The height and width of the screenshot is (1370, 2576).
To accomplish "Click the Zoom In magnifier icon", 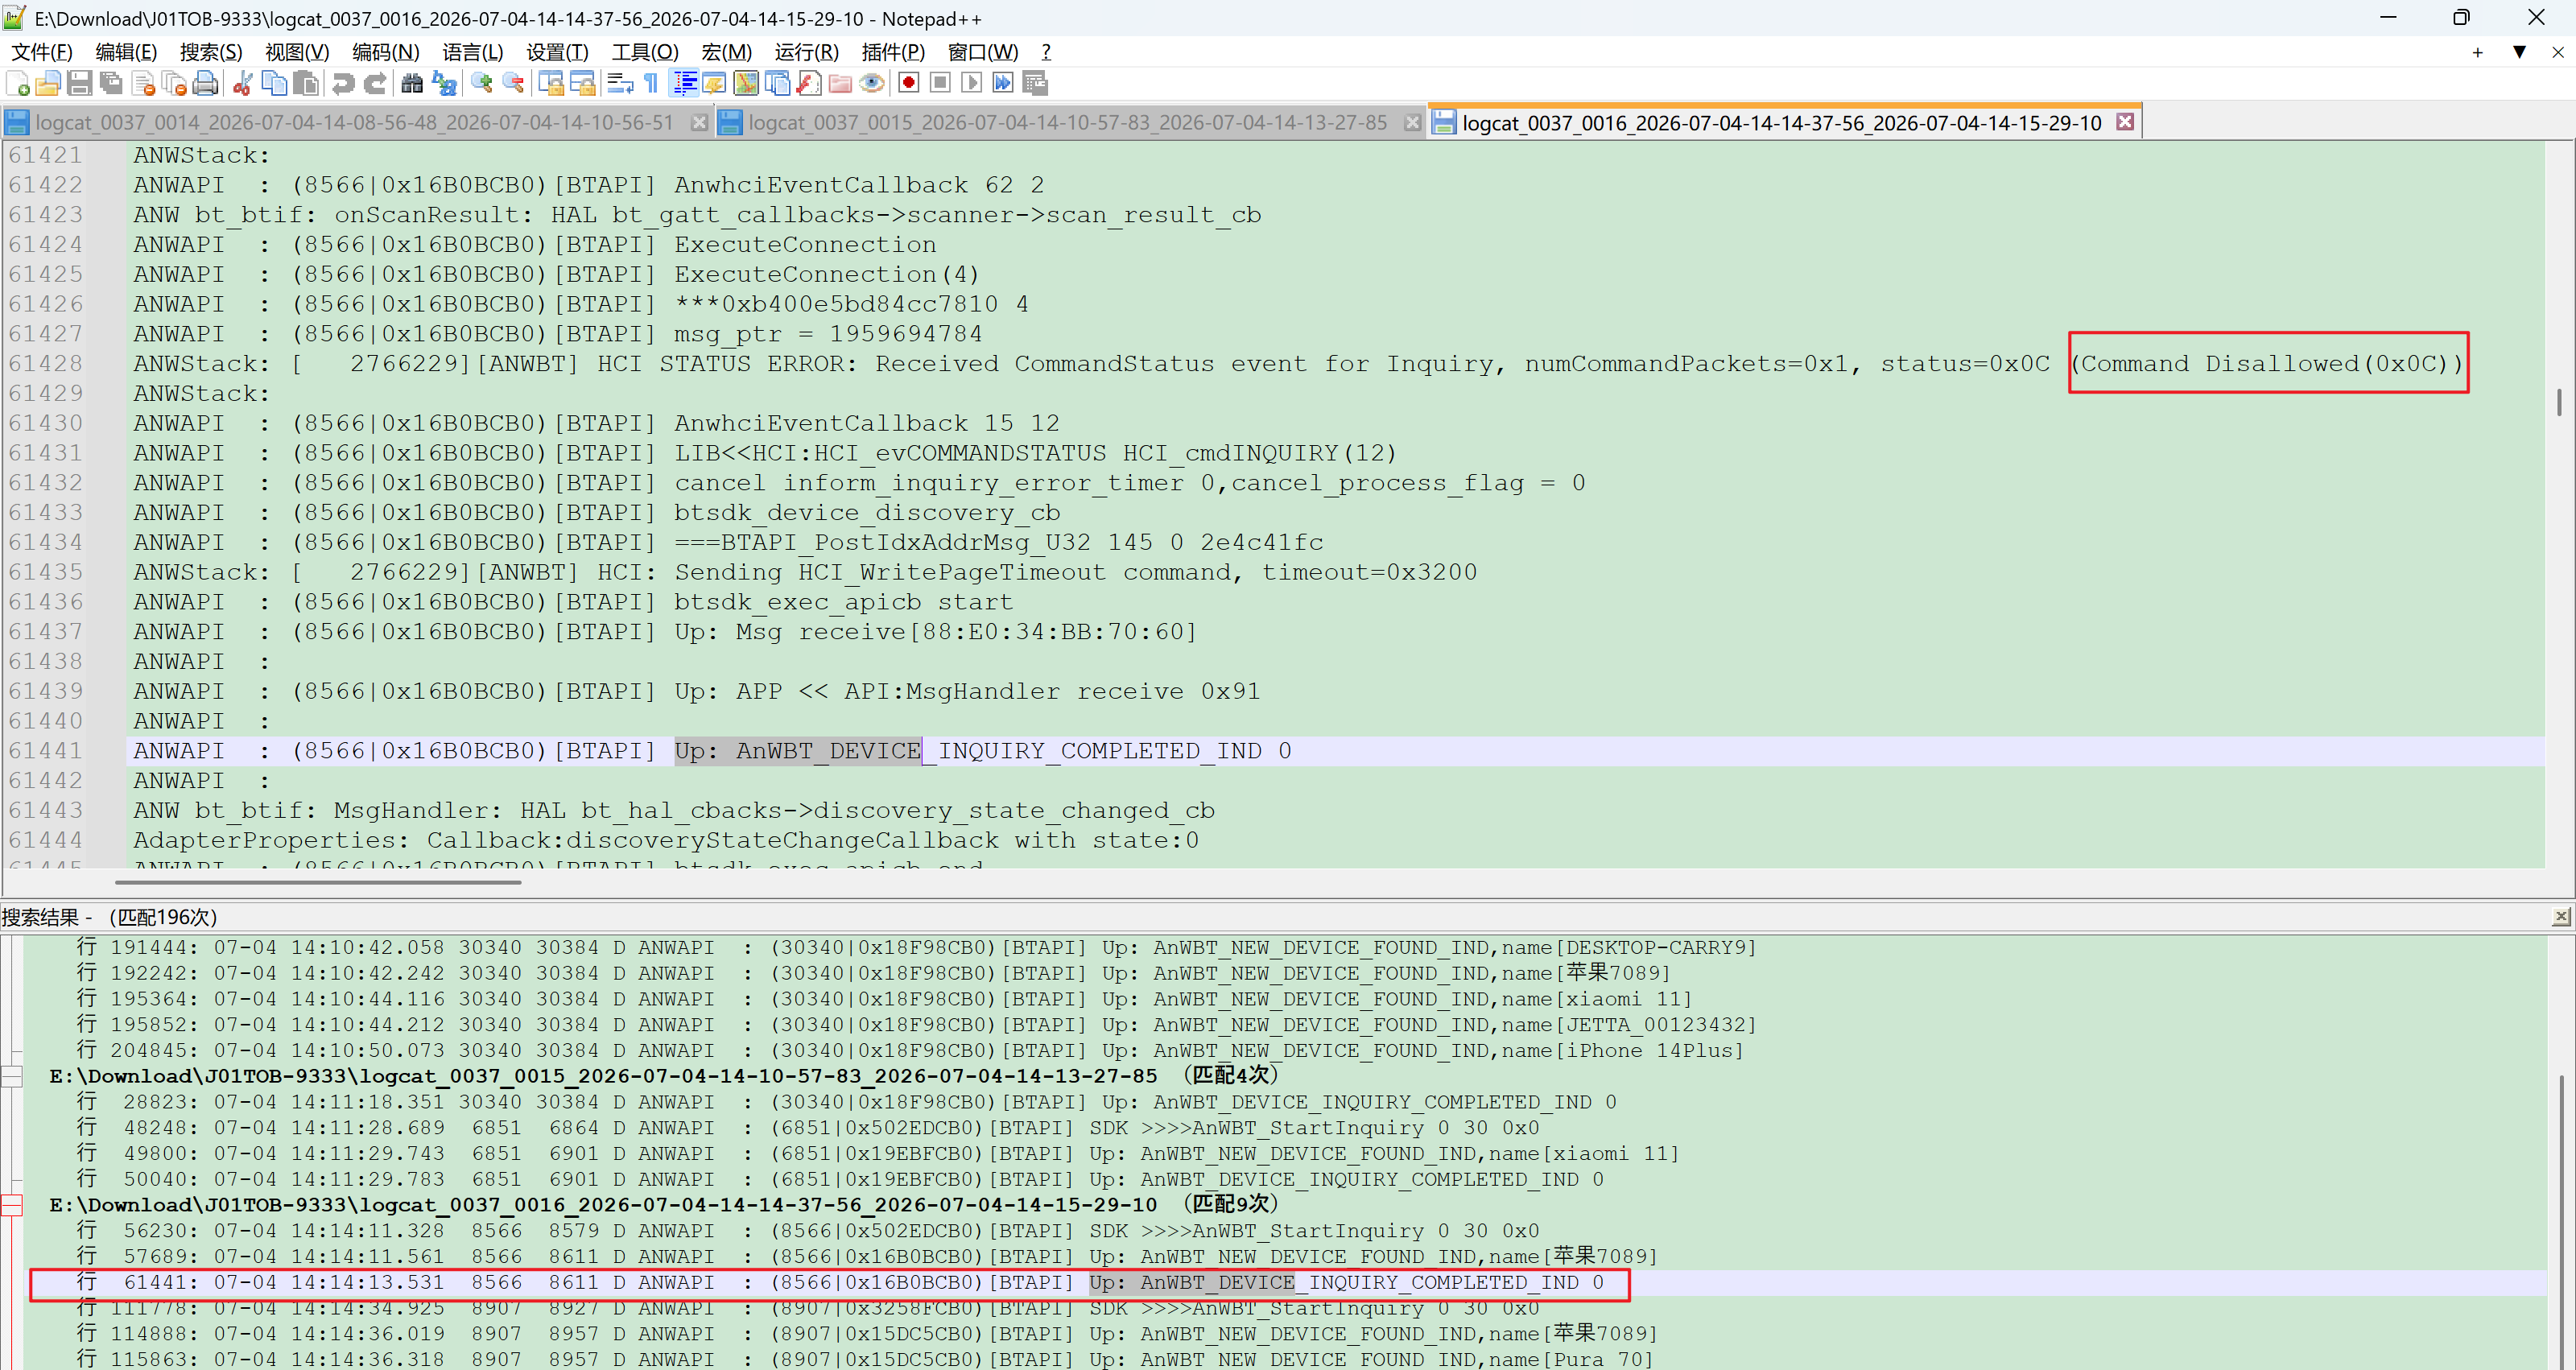I will [481, 83].
